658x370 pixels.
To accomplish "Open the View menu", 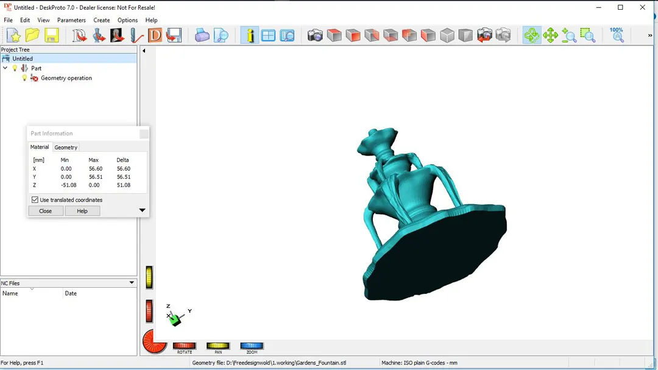I will pyautogui.click(x=43, y=20).
